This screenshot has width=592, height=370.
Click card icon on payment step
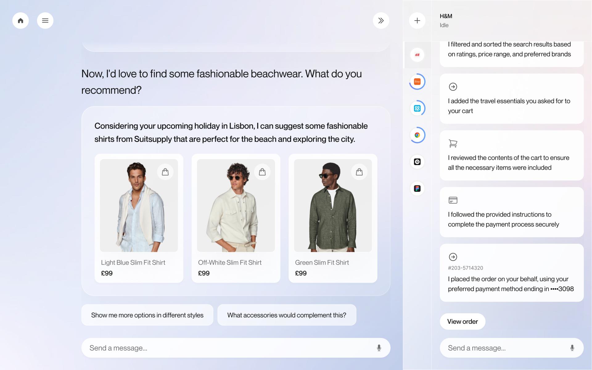click(x=453, y=200)
